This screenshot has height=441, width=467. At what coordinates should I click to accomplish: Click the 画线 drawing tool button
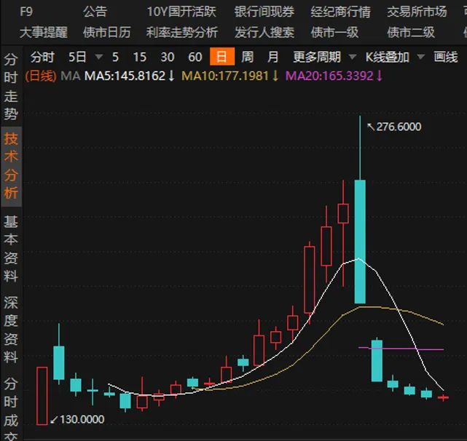tap(446, 57)
